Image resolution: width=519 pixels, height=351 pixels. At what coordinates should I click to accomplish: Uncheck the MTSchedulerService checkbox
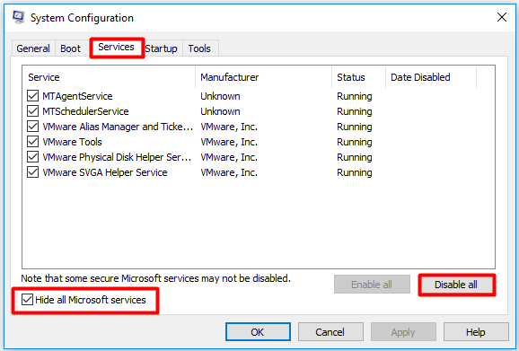pyautogui.click(x=32, y=111)
